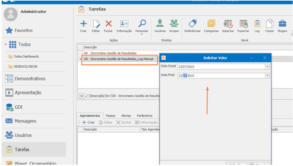Click the Copiar documents icon
The height and width of the screenshot is (166, 293).
(270, 24)
